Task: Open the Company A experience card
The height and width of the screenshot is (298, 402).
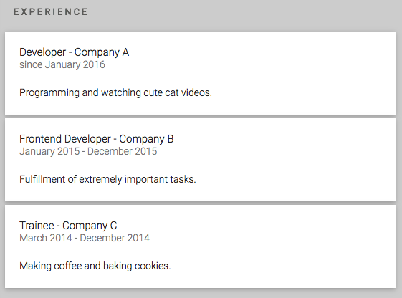Action: (x=200, y=73)
